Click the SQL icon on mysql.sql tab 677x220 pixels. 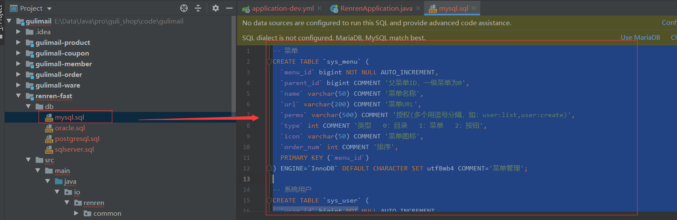(433, 9)
